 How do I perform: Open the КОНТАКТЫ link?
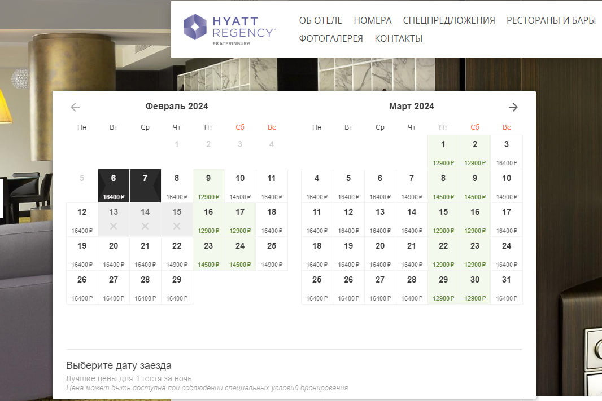[x=398, y=38]
